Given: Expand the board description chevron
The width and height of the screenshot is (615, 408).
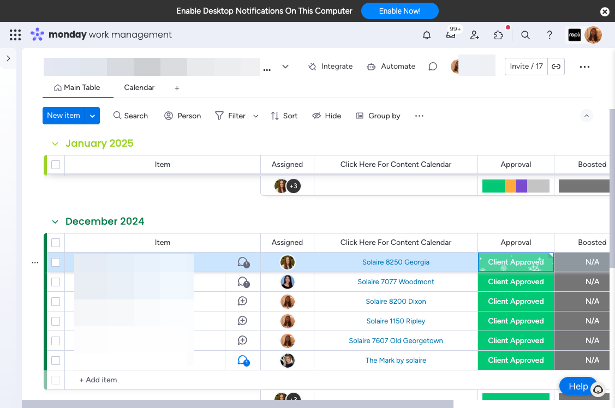Looking at the screenshot, I should 285,67.
